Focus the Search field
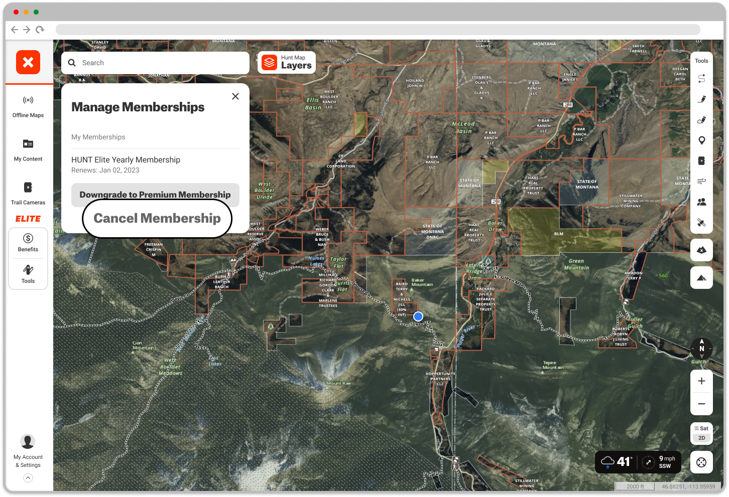This screenshot has width=729, height=497. tap(155, 63)
